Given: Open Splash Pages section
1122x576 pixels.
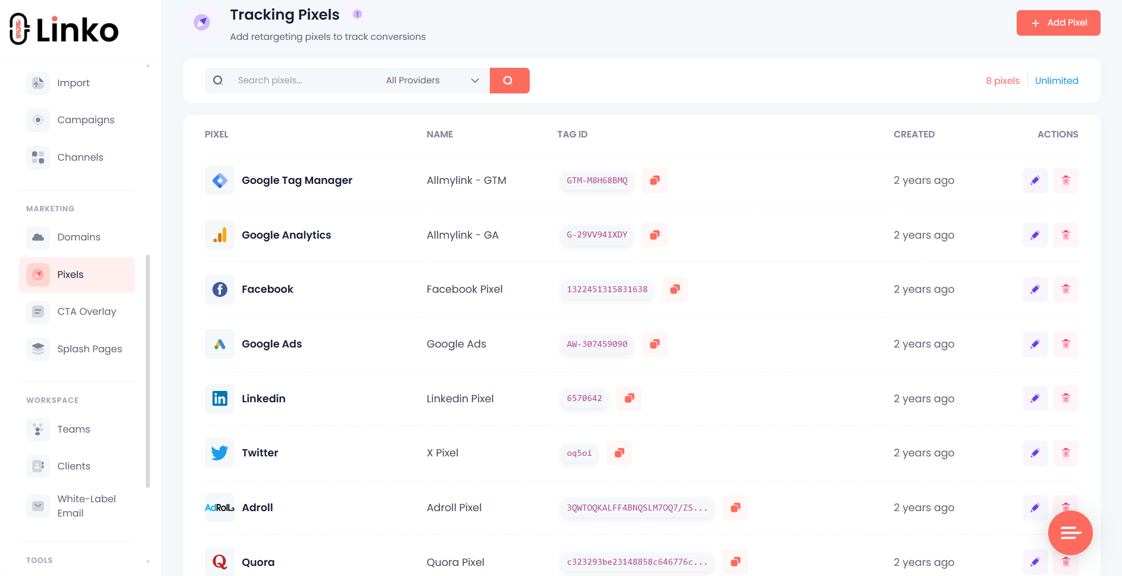Looking at the screenshot, I should pos(77,349).
